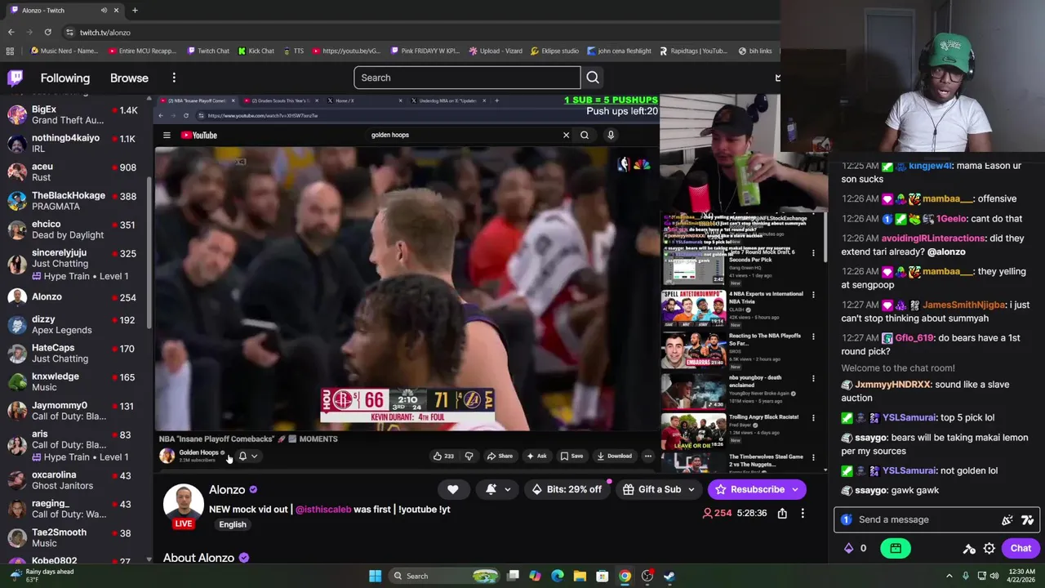Select nothingb4kaiyo channel in sidebar
Image resolution: width=1045 pixels, height=588 pixels.
pos(73,143)
